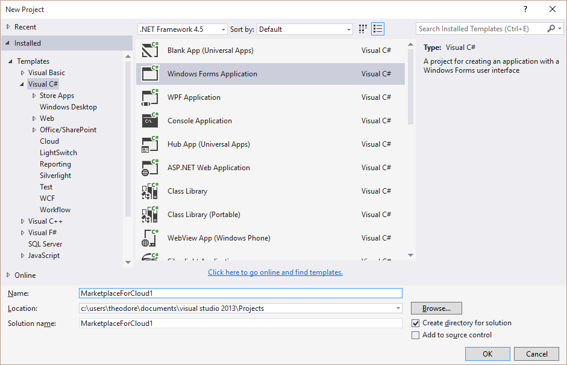567x365 pixels.
Task: Click the Windows Forms Application template icon
Action: 150,73
